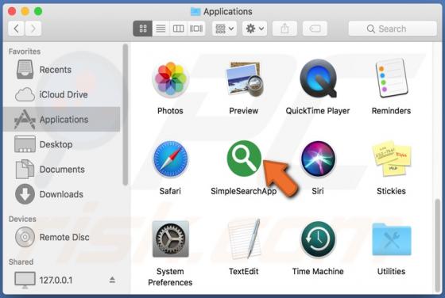Open Recents in the sidebar
The height and width of the screenshot is (298, 445).
62,70
